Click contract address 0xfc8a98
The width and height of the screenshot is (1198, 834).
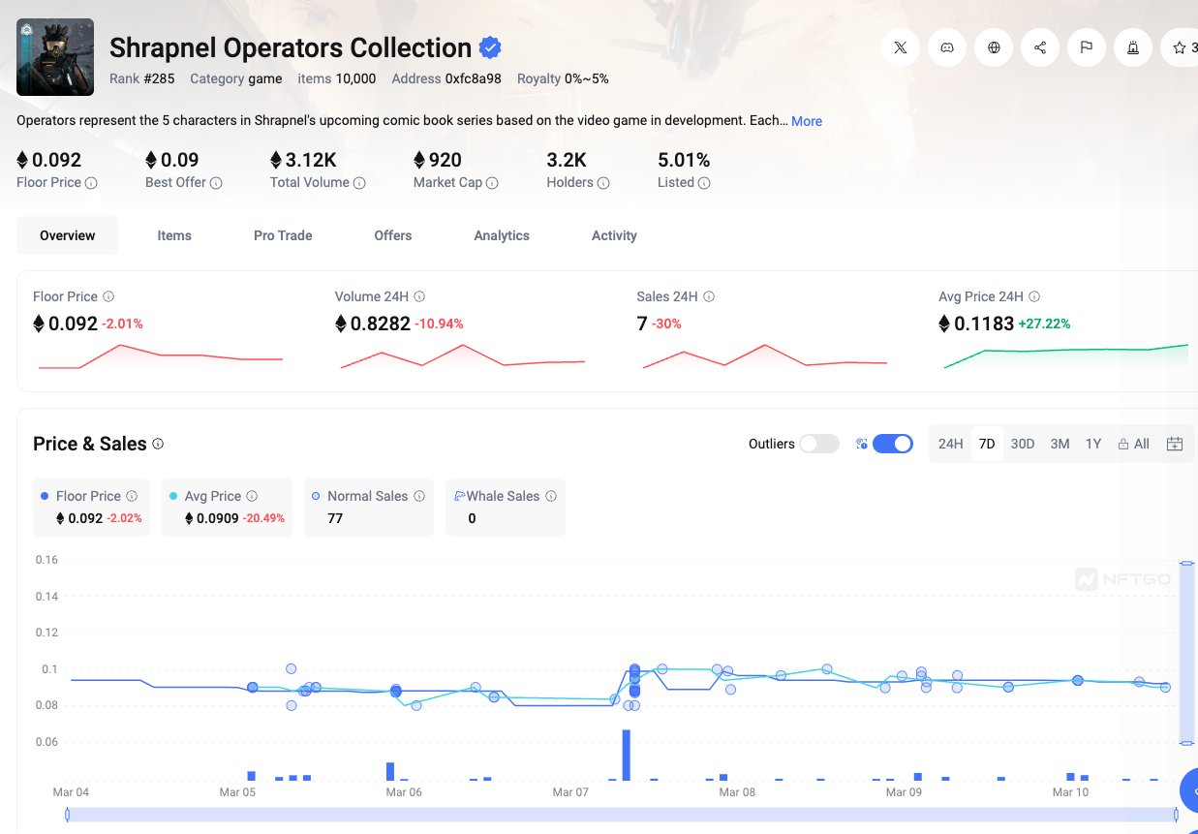(474, 78)
